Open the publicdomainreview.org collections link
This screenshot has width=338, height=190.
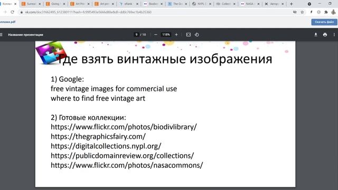122,156
